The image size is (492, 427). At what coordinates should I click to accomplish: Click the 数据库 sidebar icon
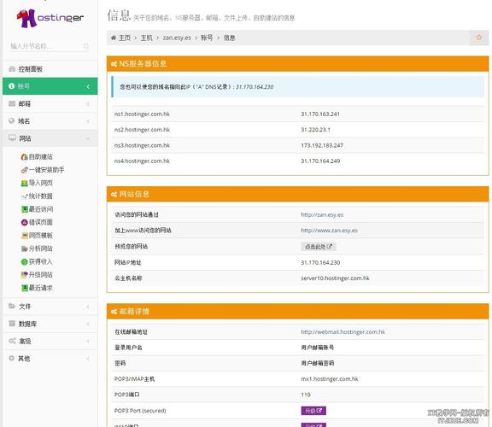coord(12,324)
